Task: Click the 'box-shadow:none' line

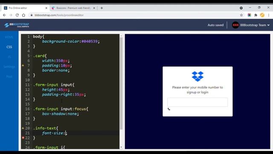Action: (61, 114)
